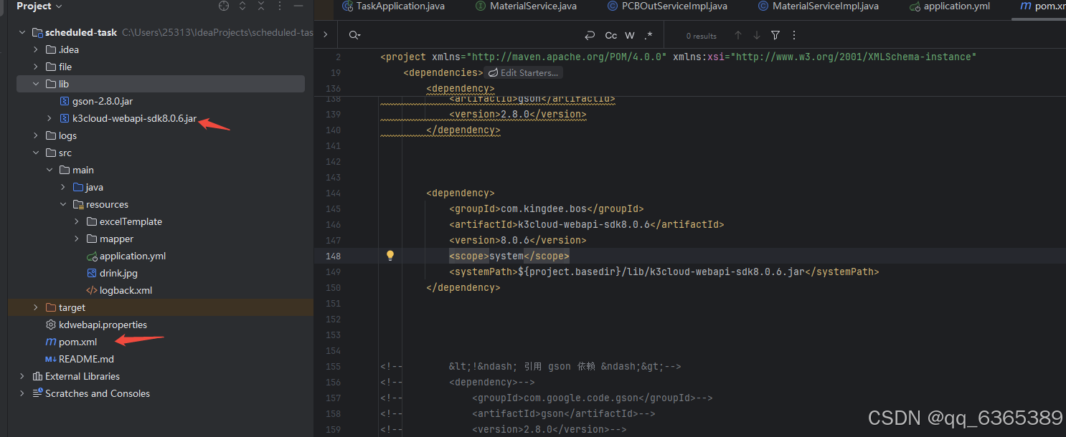The image size is (1066, 437).
Task: Click the new-line search mode icon
Action: tap(590, 34)
